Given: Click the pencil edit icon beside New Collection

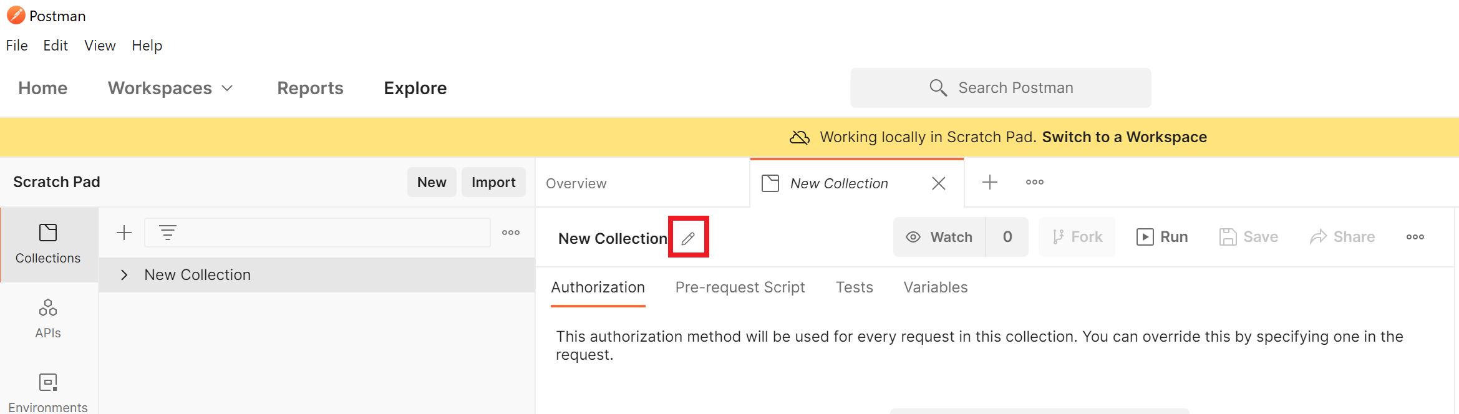Looking at the screenshot, I should click(x=688, y=238).
